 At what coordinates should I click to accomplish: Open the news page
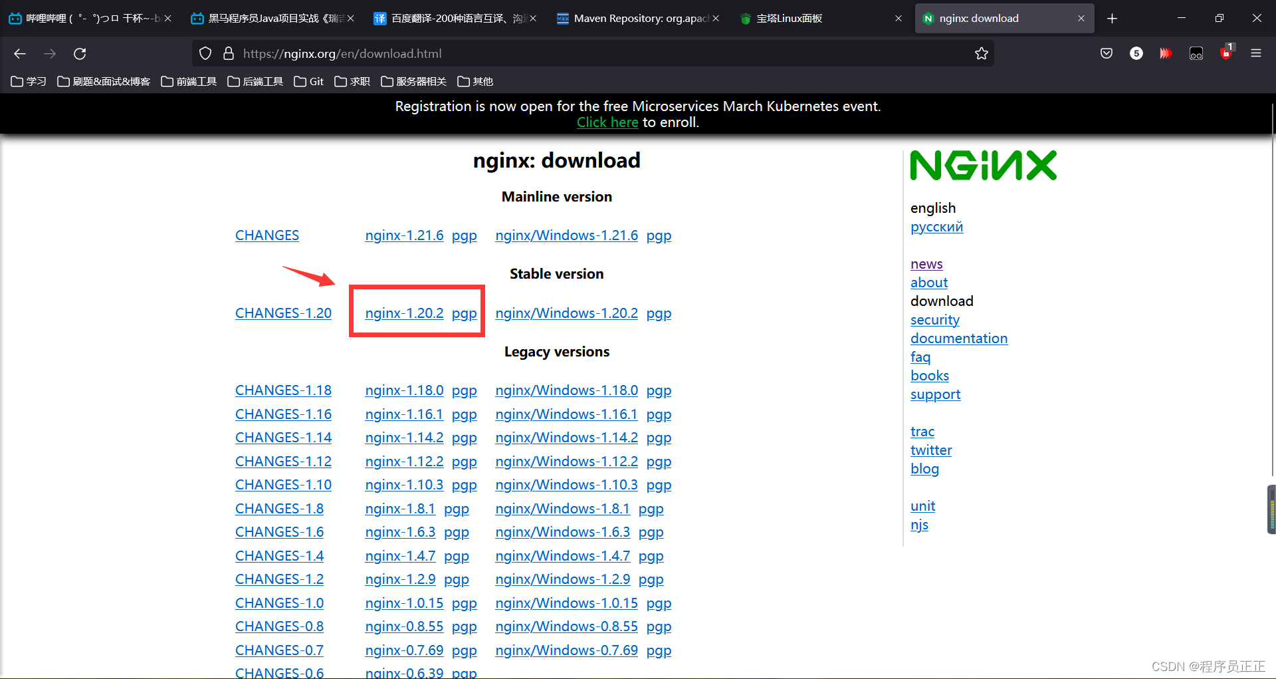point(926,264)
